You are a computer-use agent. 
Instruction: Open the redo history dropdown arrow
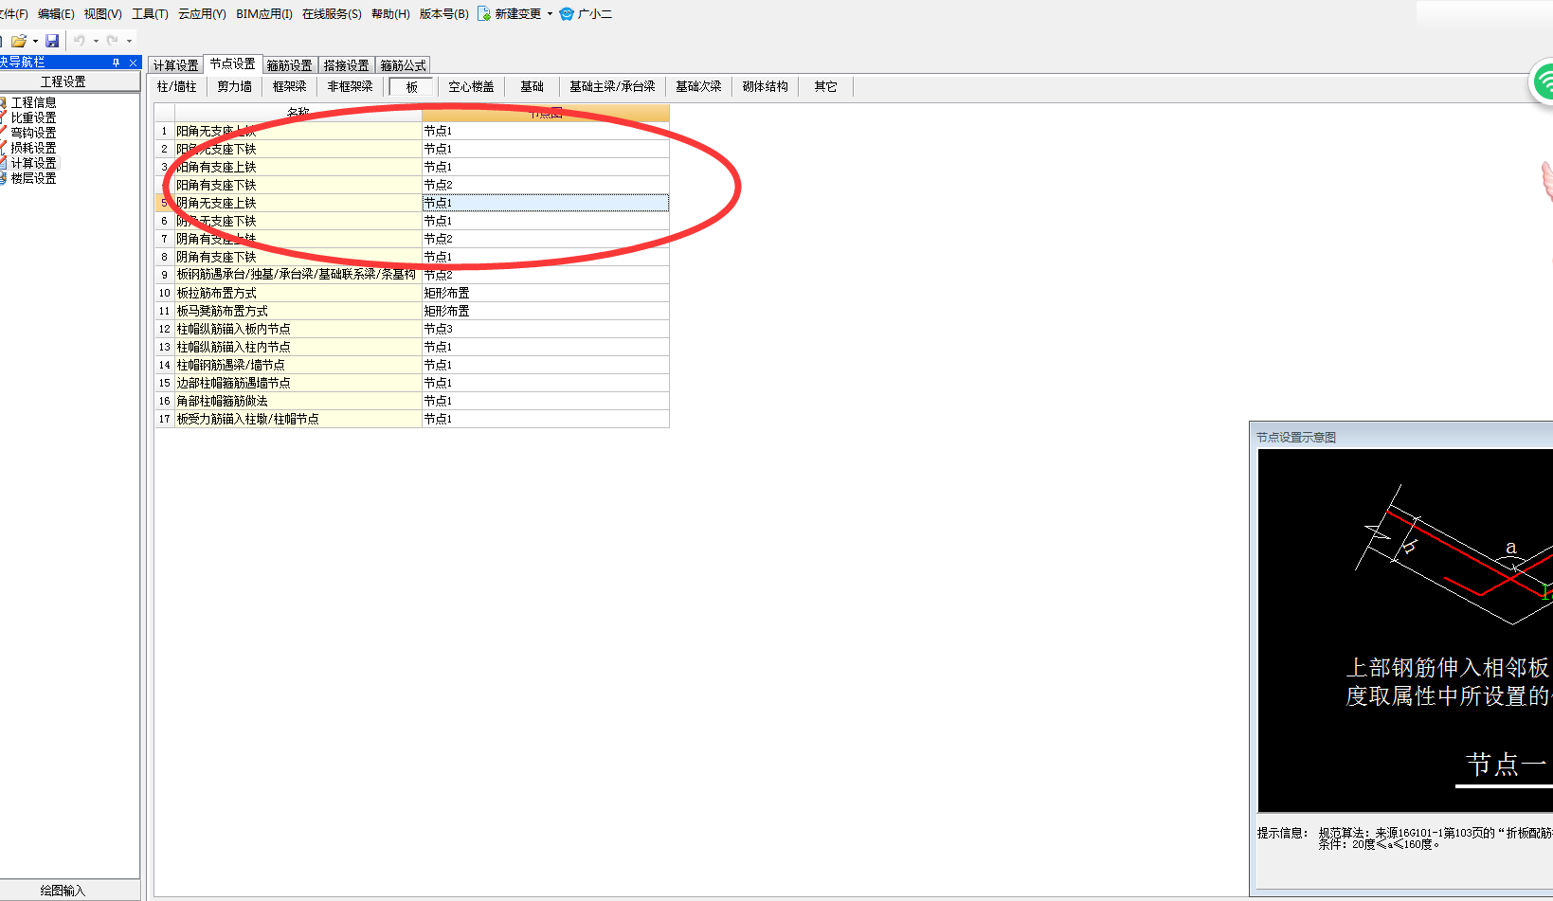(x=129, y=41)
